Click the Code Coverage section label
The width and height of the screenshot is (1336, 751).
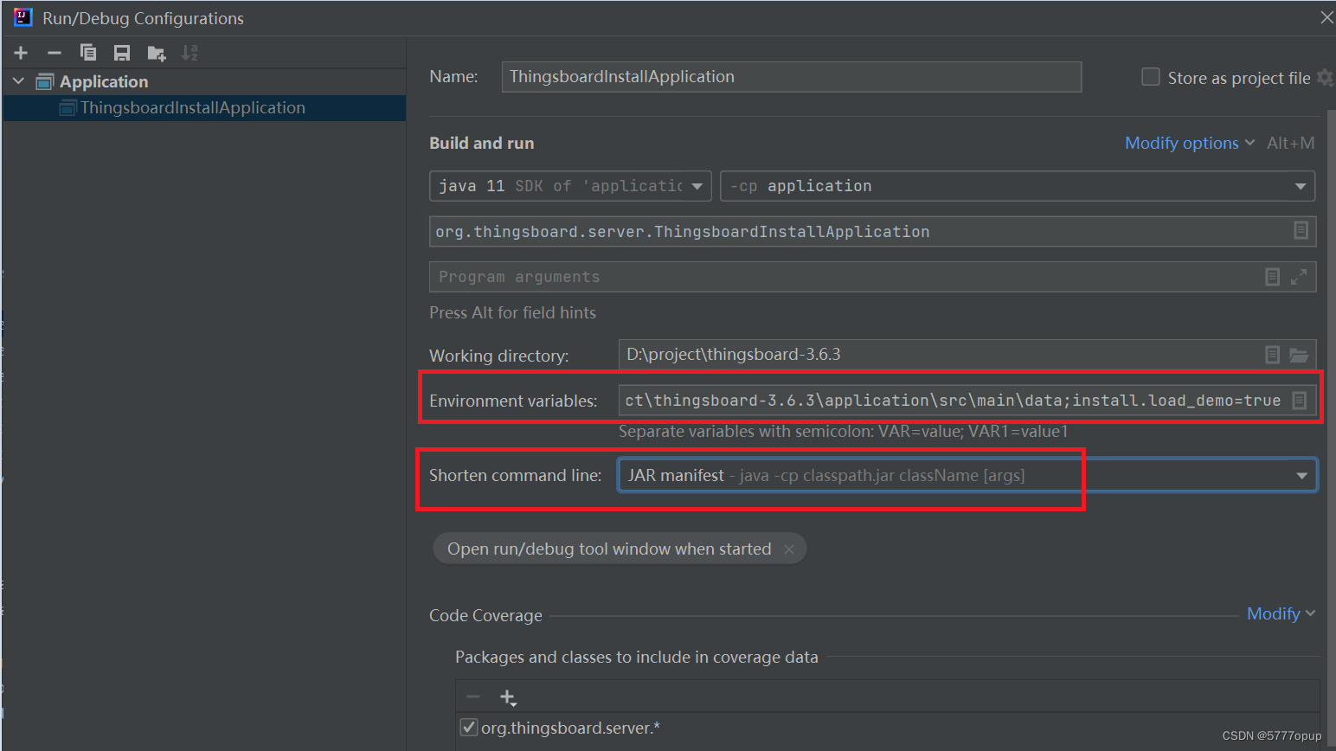(485, 615)
